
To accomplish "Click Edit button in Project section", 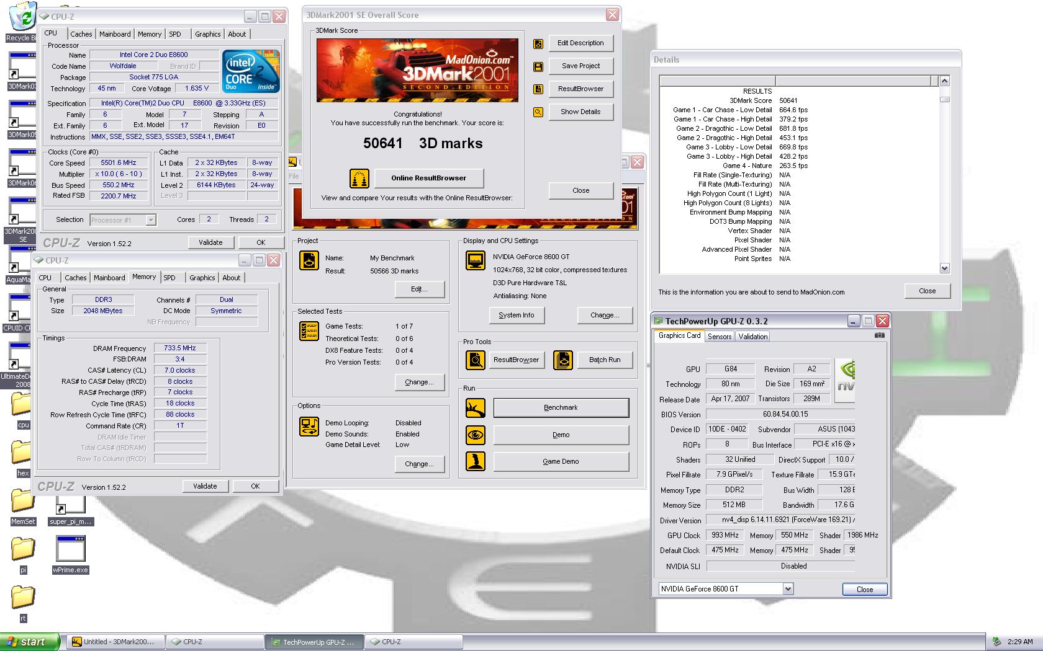I will tap(419, 290).
